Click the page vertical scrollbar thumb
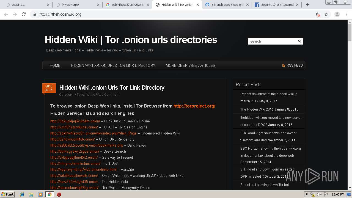Viewport: 352px width, 198px height. point(350,32)
